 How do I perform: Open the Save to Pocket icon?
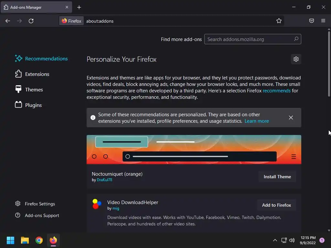[x=312, y=21]
